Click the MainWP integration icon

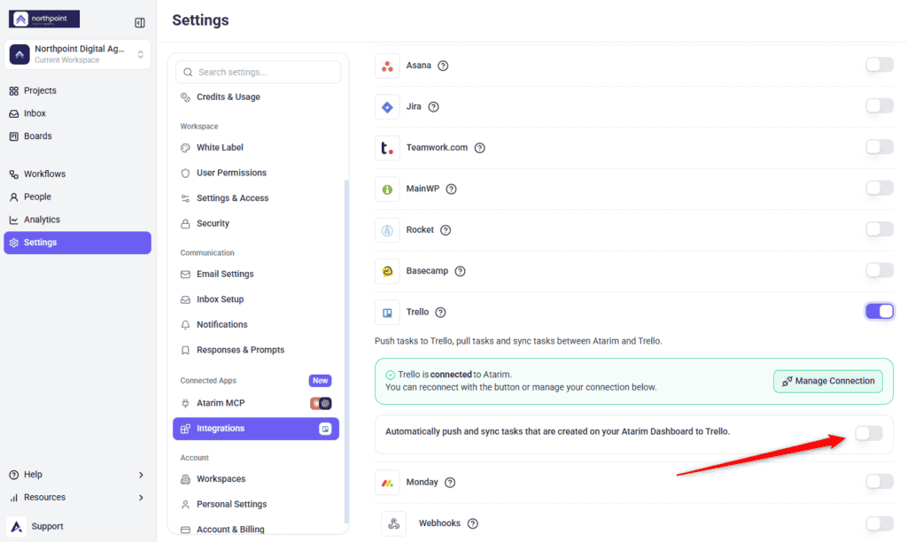387,189
